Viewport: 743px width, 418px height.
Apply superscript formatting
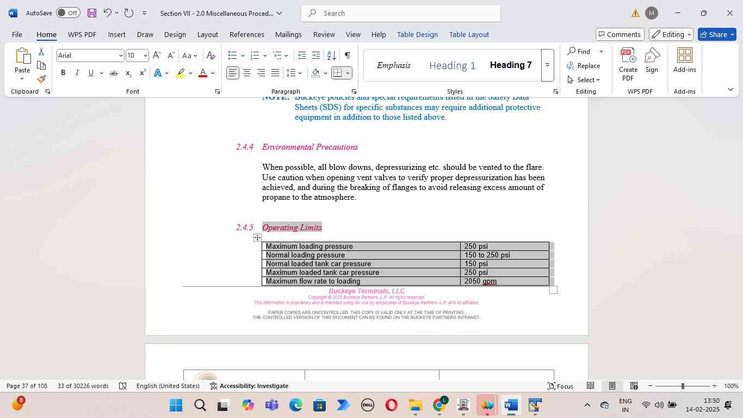143,73
